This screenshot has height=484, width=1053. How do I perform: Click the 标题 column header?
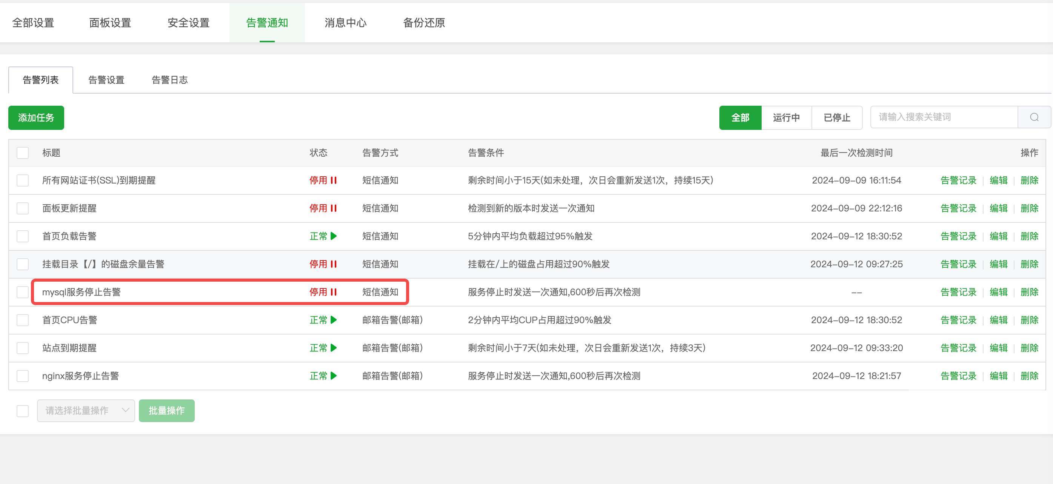pos(51,153)
